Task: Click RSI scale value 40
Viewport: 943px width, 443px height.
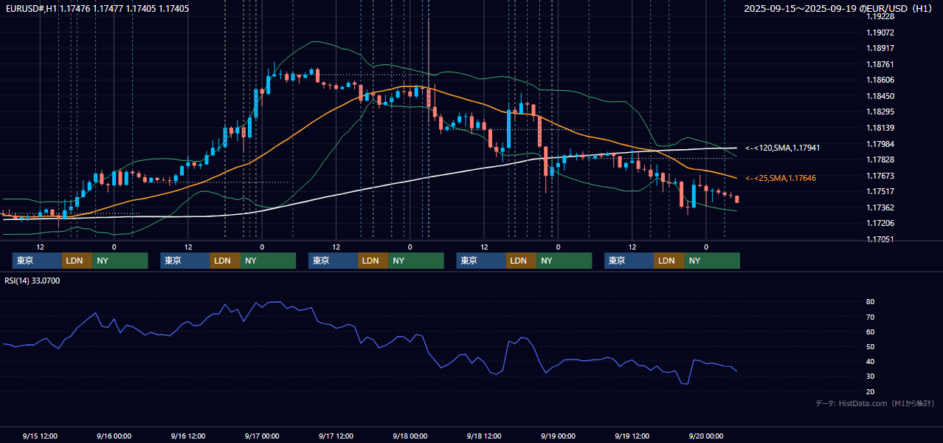Action: 871,362
